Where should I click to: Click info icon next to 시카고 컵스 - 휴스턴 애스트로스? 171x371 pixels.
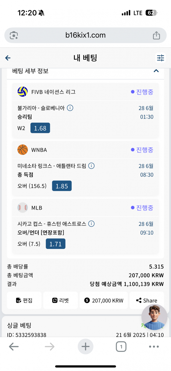91,224
